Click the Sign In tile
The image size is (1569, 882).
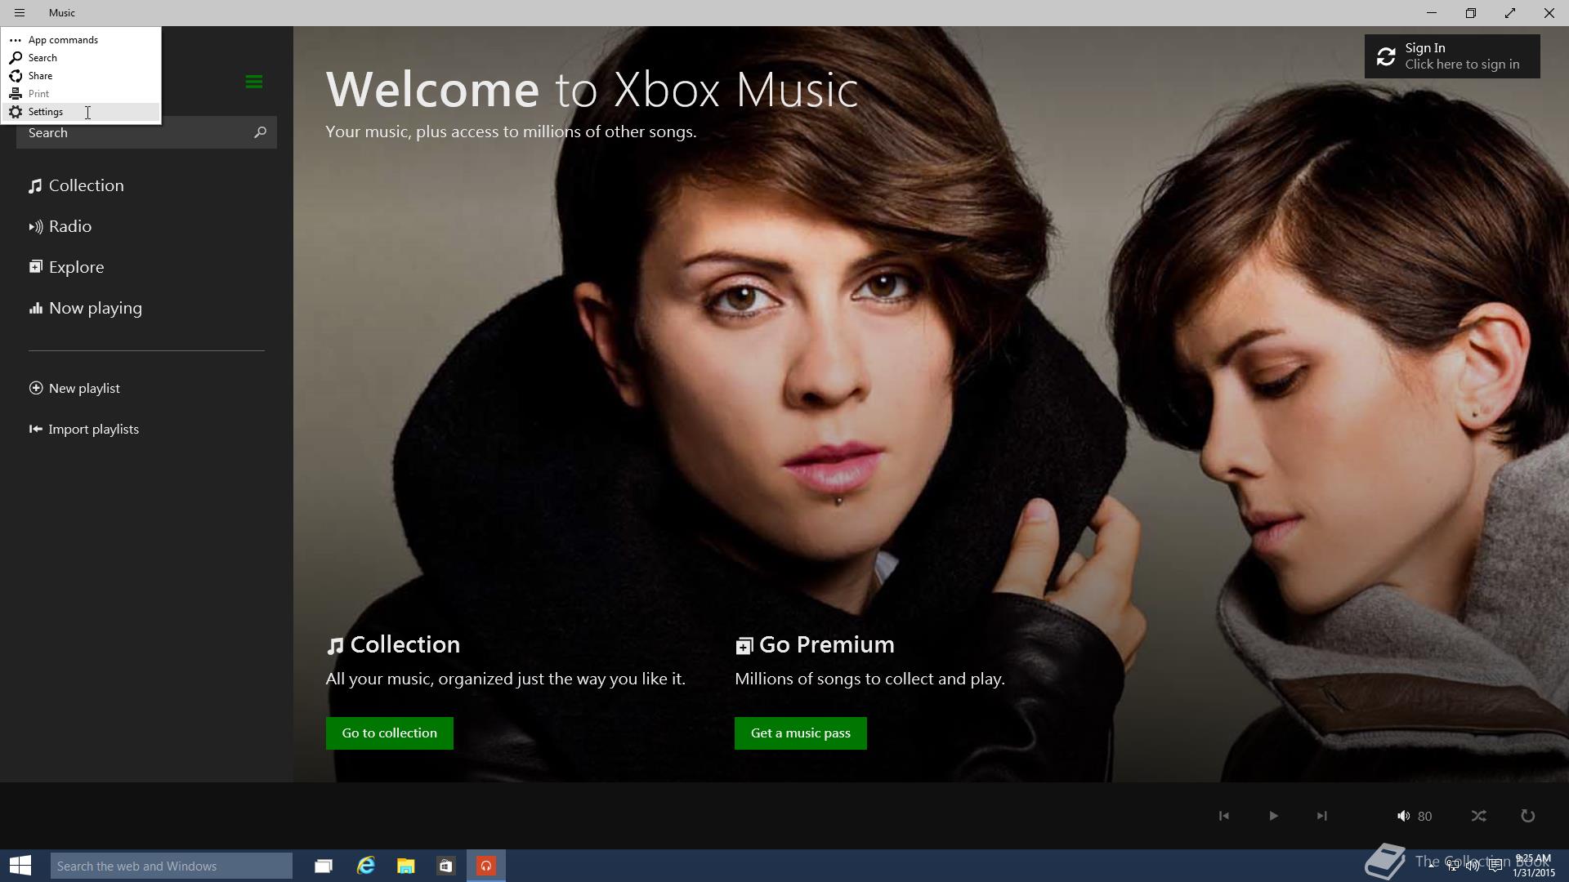point(1452,56)
